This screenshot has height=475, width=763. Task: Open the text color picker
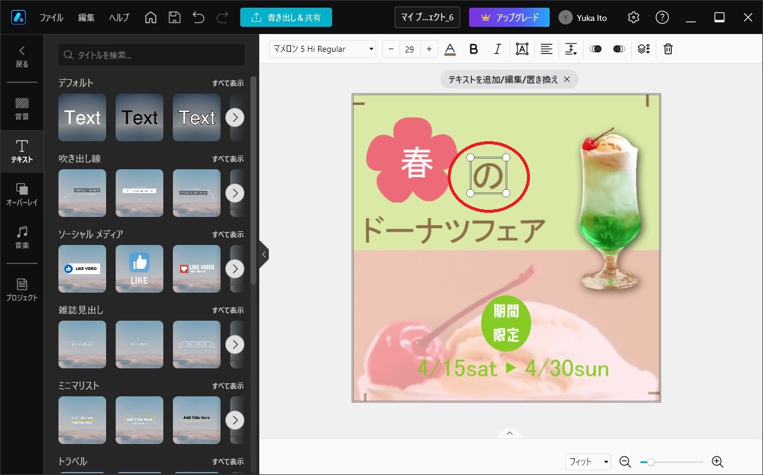450,49
